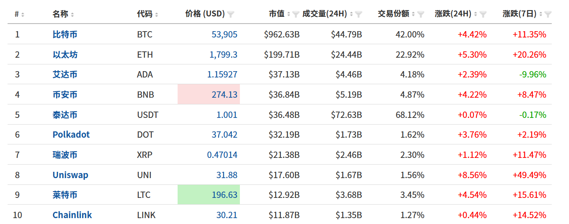Click the sort arrows beside 交易份额

(x=414, y=14)
